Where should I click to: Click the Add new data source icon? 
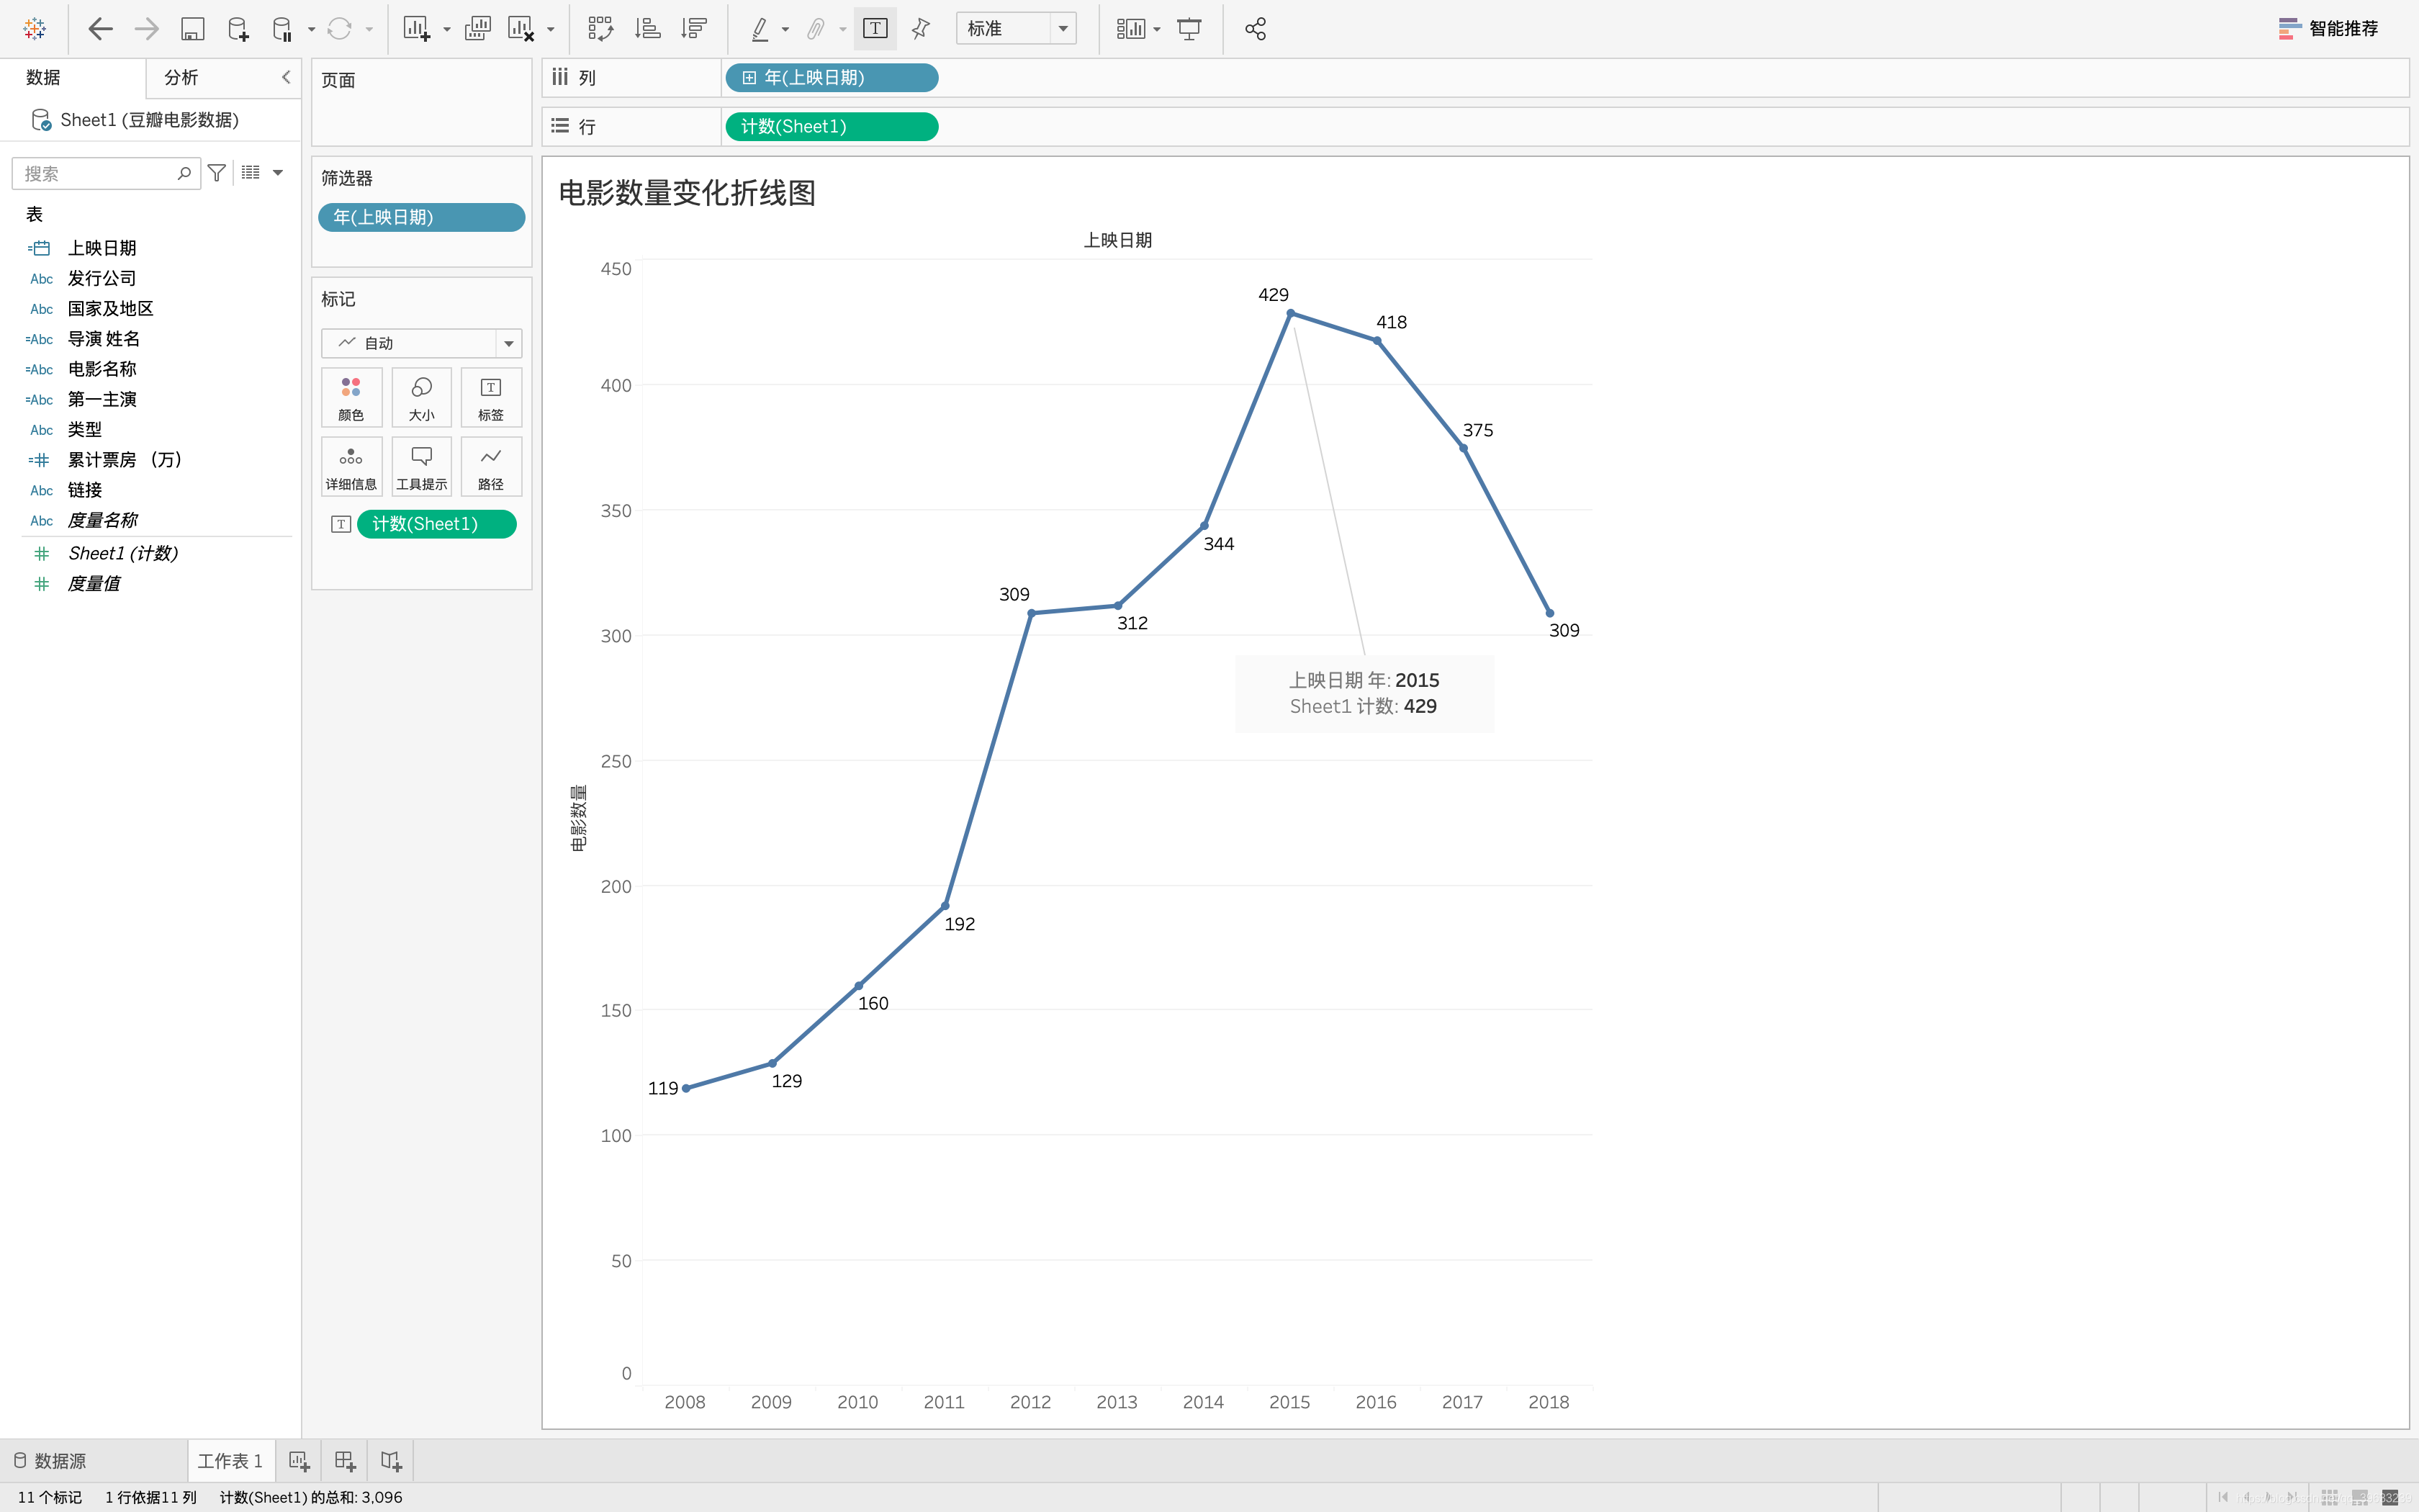(238, 29)
